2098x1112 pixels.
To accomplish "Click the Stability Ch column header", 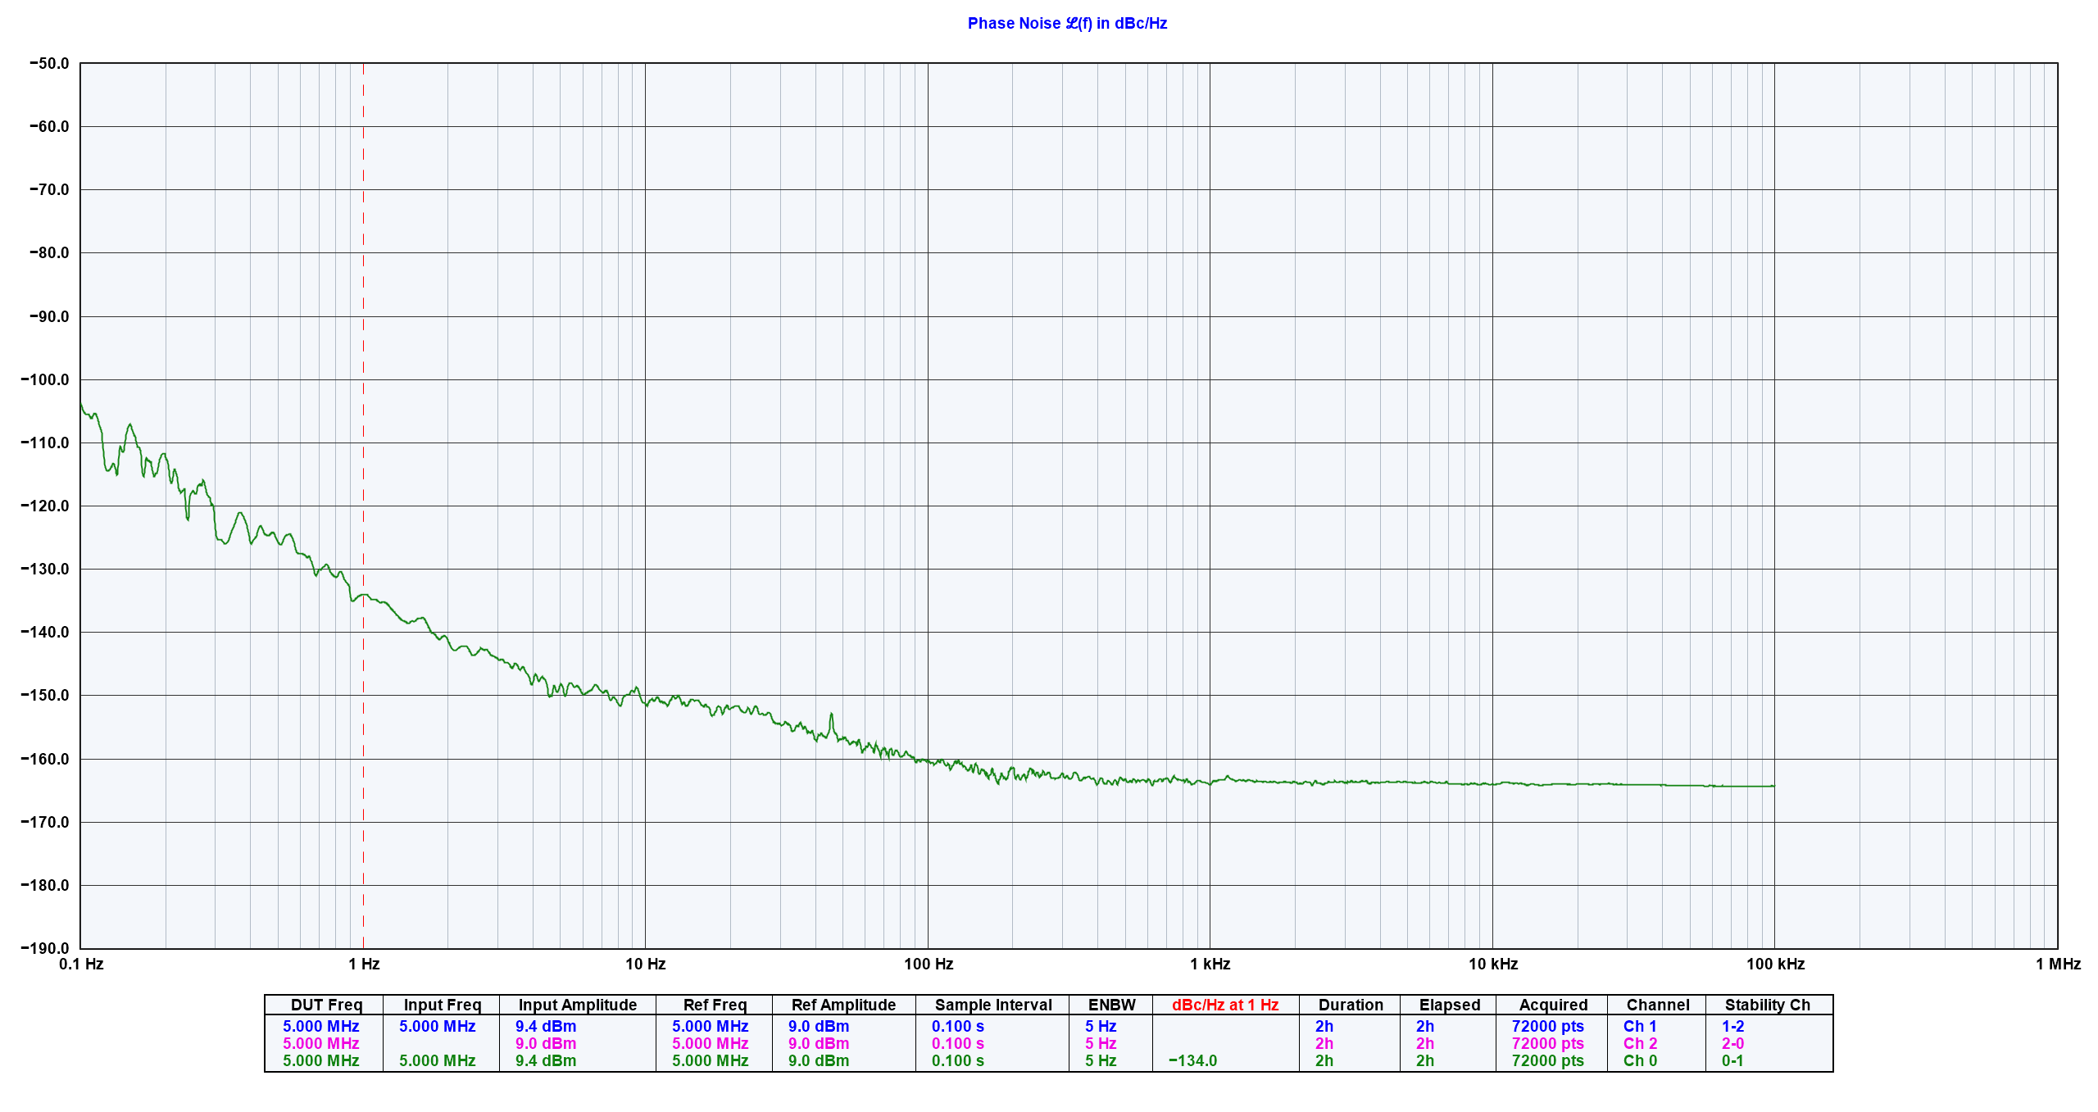I will (1767, 1005).
